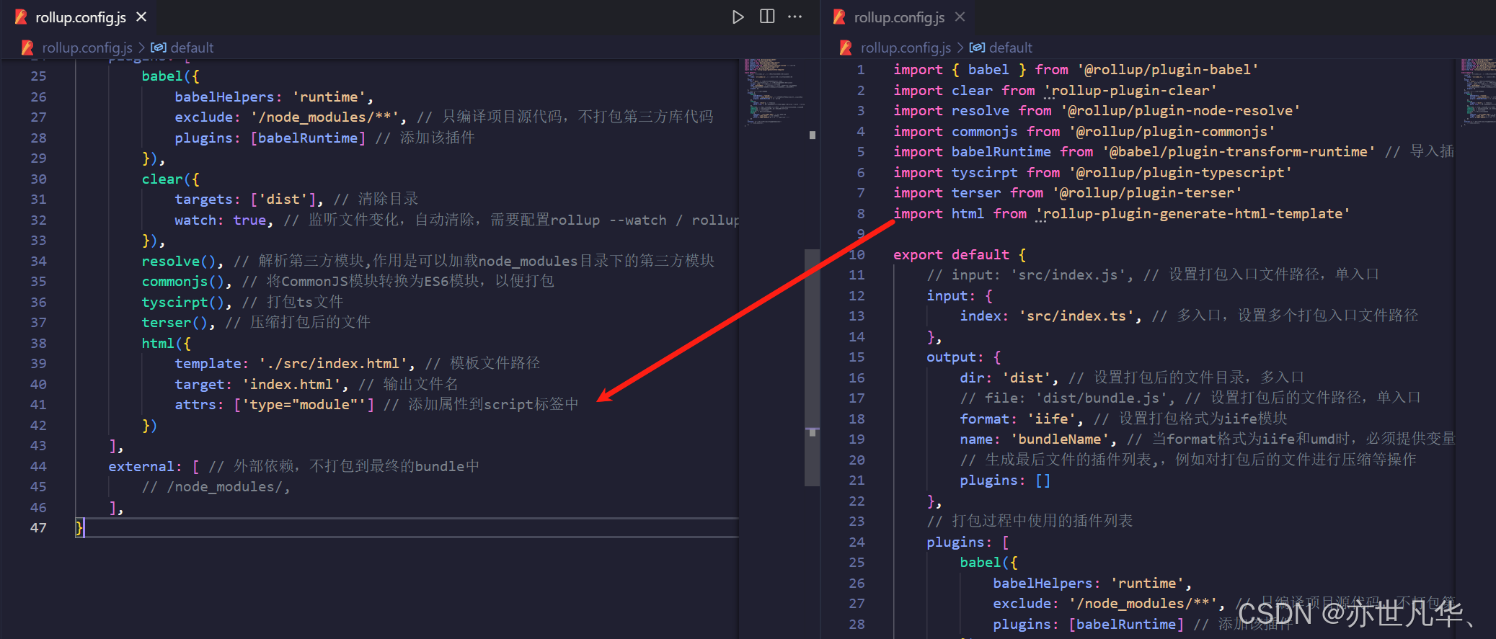Screen dimensions: 1496x639
Task: Click line number 10 in the right editor
Action: tap(857, 255)
